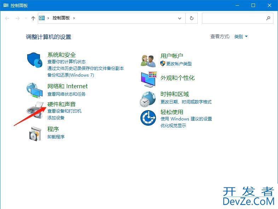
Task: Maximize the Control Panel window
Action: (253, 5)
